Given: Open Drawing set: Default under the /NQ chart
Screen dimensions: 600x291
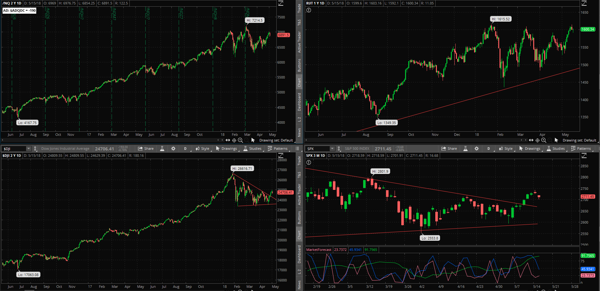Looking at the screenshot, I should coord(276,140).
